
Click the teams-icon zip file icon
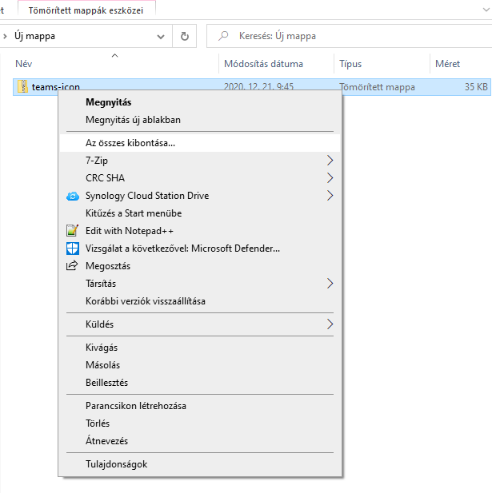pos(23,87)
